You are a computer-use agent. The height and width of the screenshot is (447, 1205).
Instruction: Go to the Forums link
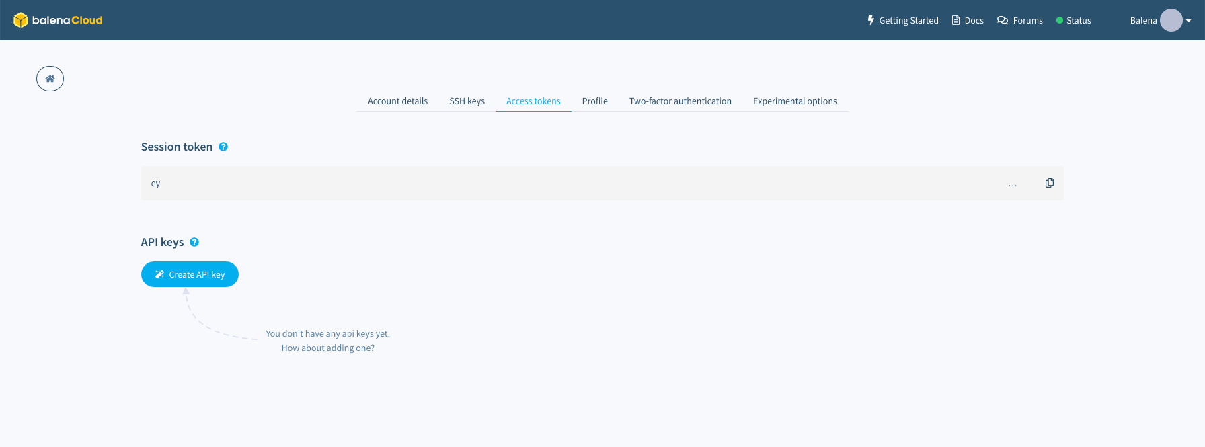[x=1020, y=20]
